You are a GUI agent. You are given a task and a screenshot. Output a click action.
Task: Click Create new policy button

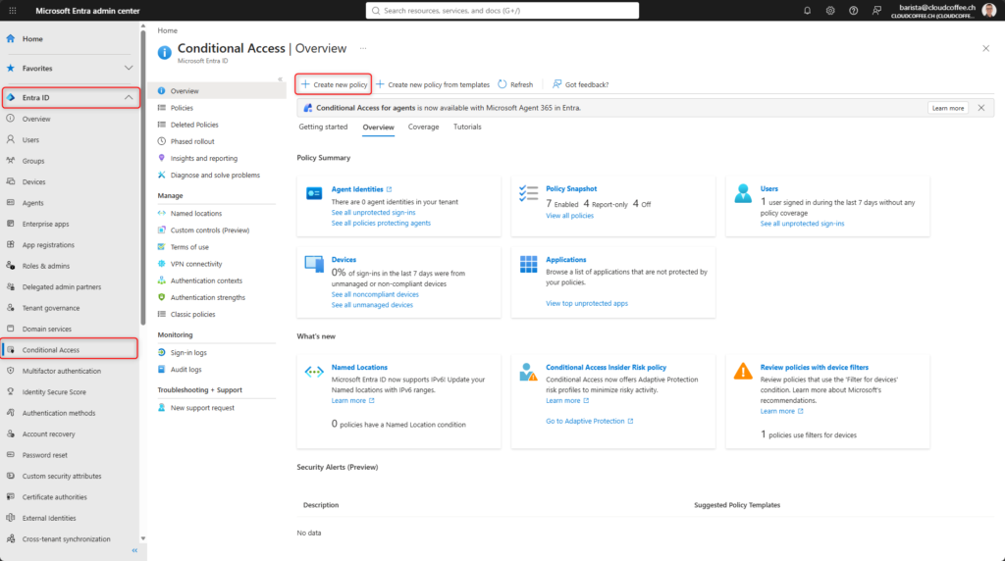point(334,84)
